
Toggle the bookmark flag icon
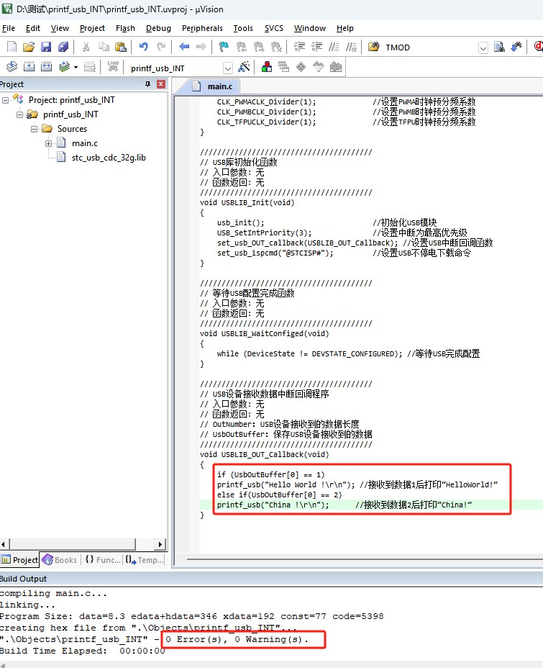224,47
